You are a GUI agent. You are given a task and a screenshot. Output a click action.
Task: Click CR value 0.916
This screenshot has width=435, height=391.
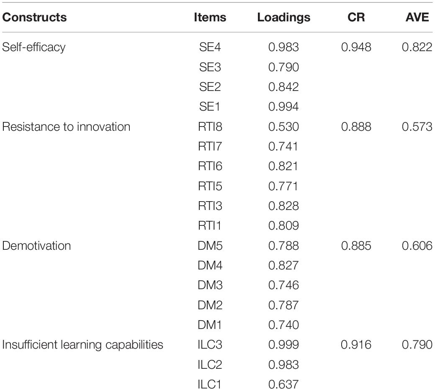356,344
